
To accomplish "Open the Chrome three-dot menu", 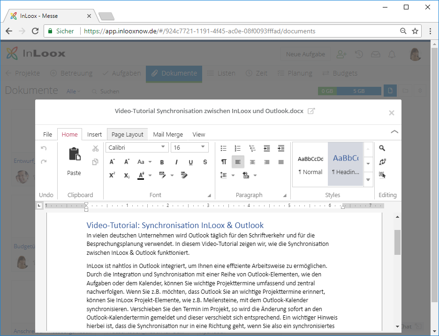I will point(430,31).
